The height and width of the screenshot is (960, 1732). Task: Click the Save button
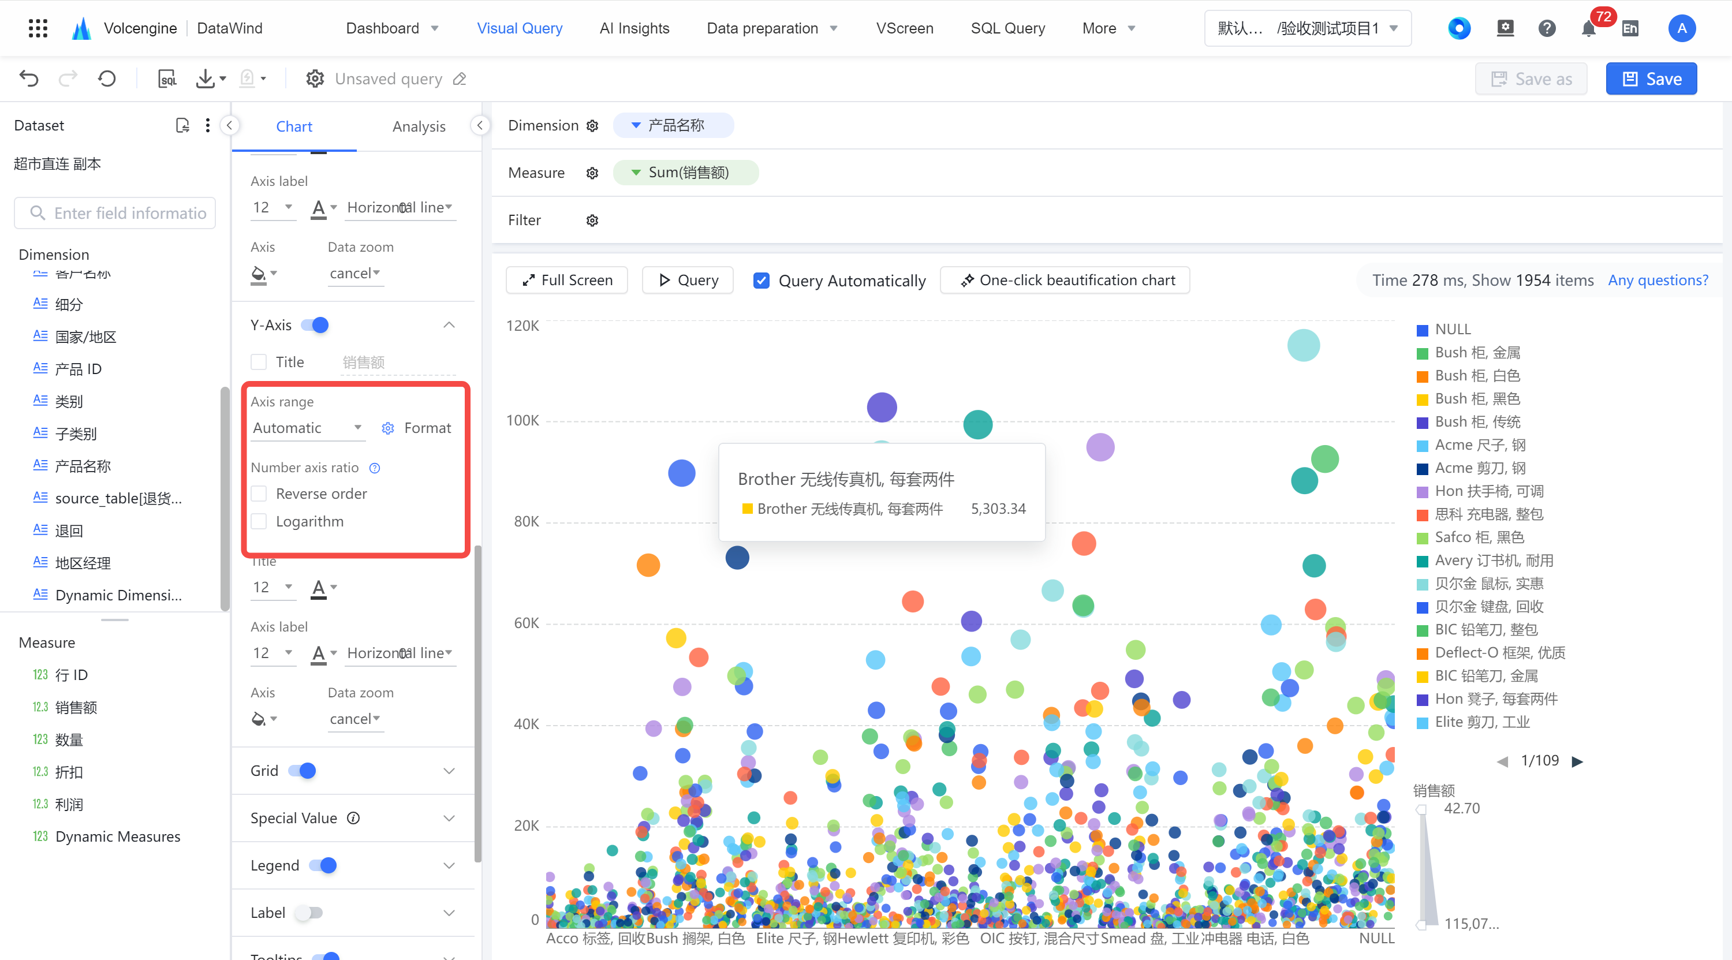(1651, 79)
